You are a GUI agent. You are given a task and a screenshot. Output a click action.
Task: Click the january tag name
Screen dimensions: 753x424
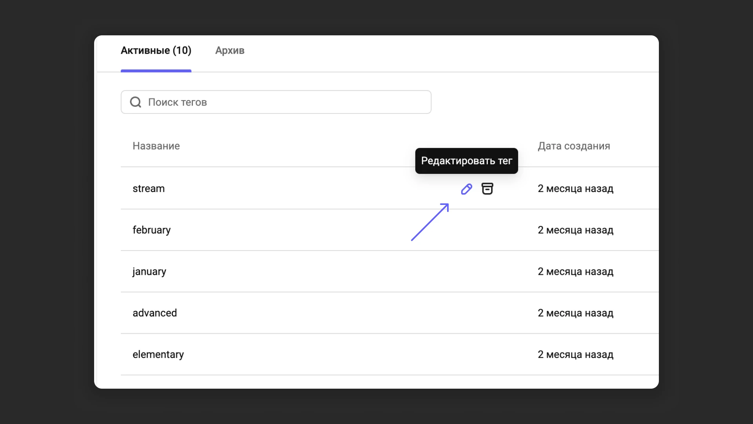pos(149,272)
